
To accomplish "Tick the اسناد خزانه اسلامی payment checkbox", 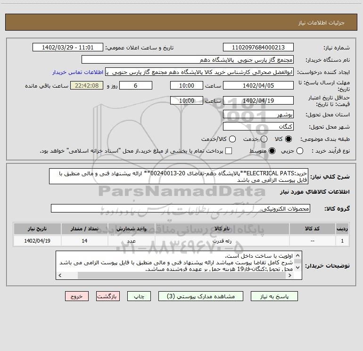I will pyautogui.click(x=229, y=151).
